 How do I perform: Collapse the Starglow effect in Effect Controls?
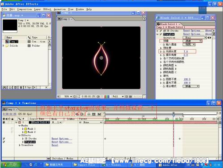click(x=158, y=34)
